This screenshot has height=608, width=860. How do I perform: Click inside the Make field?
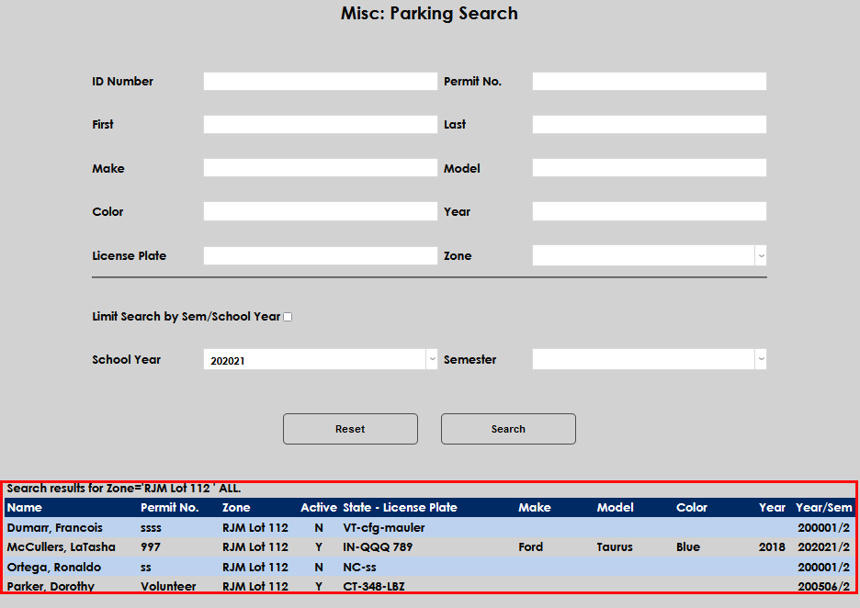[x=320, y=167]
